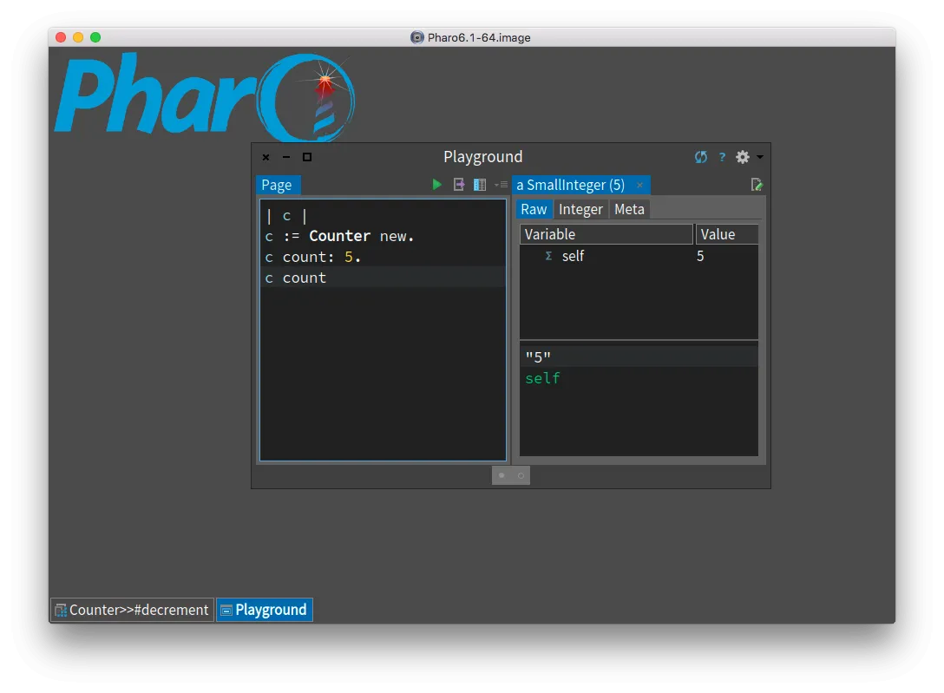Click the line 'c := Counter new.'

(339, 237)
